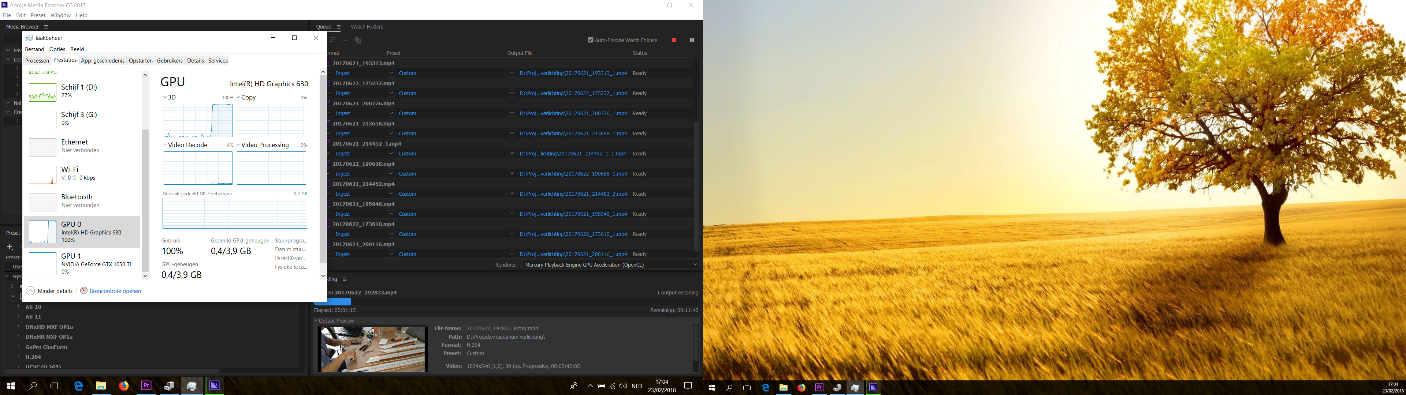Open the Queue panel menu icon
The width and height of the screenshot is (1406, 395).
338,27
